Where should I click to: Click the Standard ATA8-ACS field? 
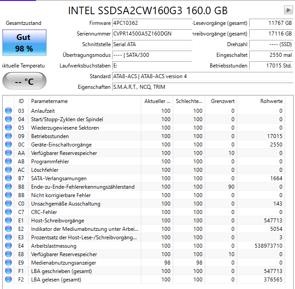[202, 76]
